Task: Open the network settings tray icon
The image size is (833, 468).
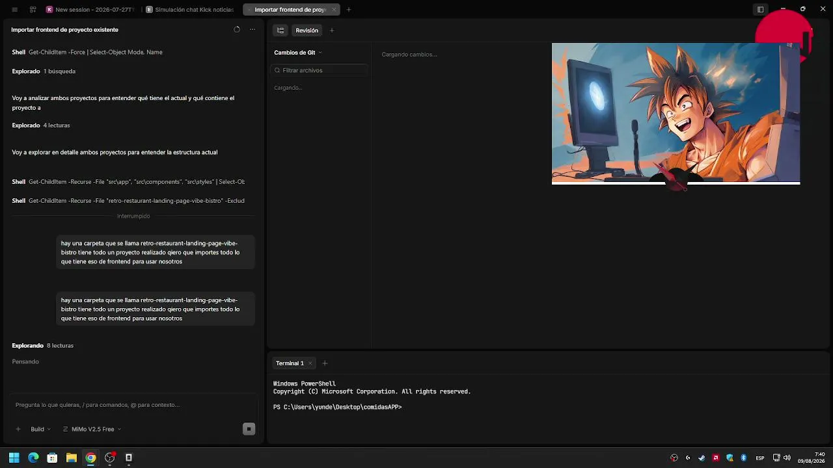Action: (x=776, y=458)
